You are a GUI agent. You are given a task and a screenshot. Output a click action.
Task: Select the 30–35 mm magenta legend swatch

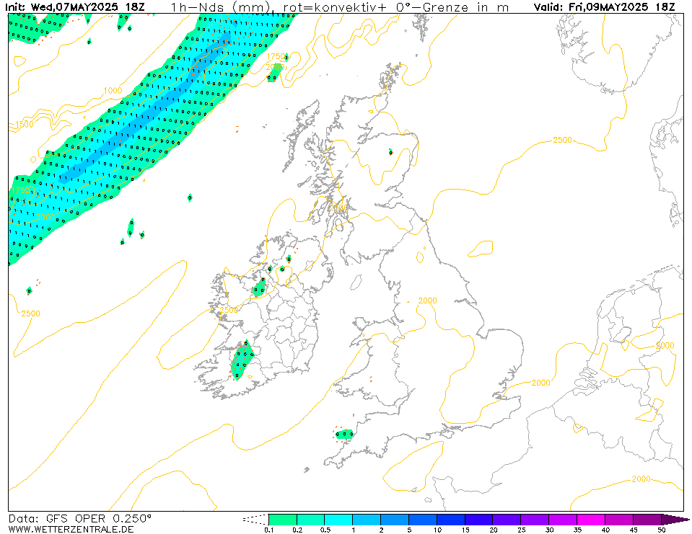[563, 520]
